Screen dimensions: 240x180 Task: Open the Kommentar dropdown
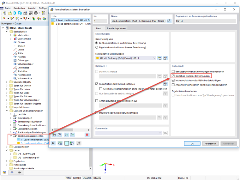[x=160, y=133]
